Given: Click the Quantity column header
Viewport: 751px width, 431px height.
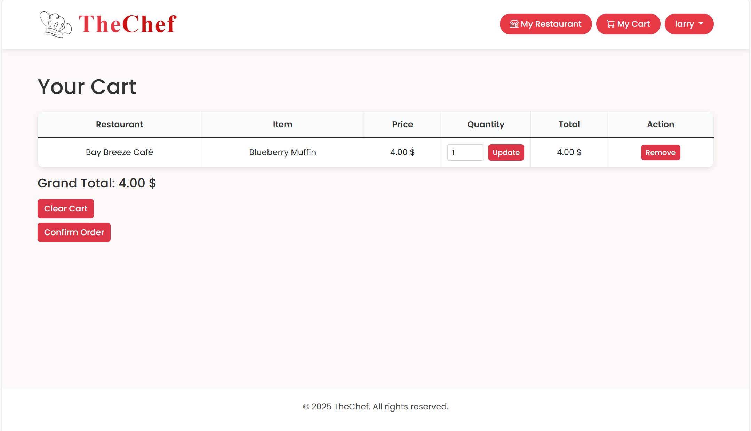Looking at the screenshot, I should coord(486,125).
